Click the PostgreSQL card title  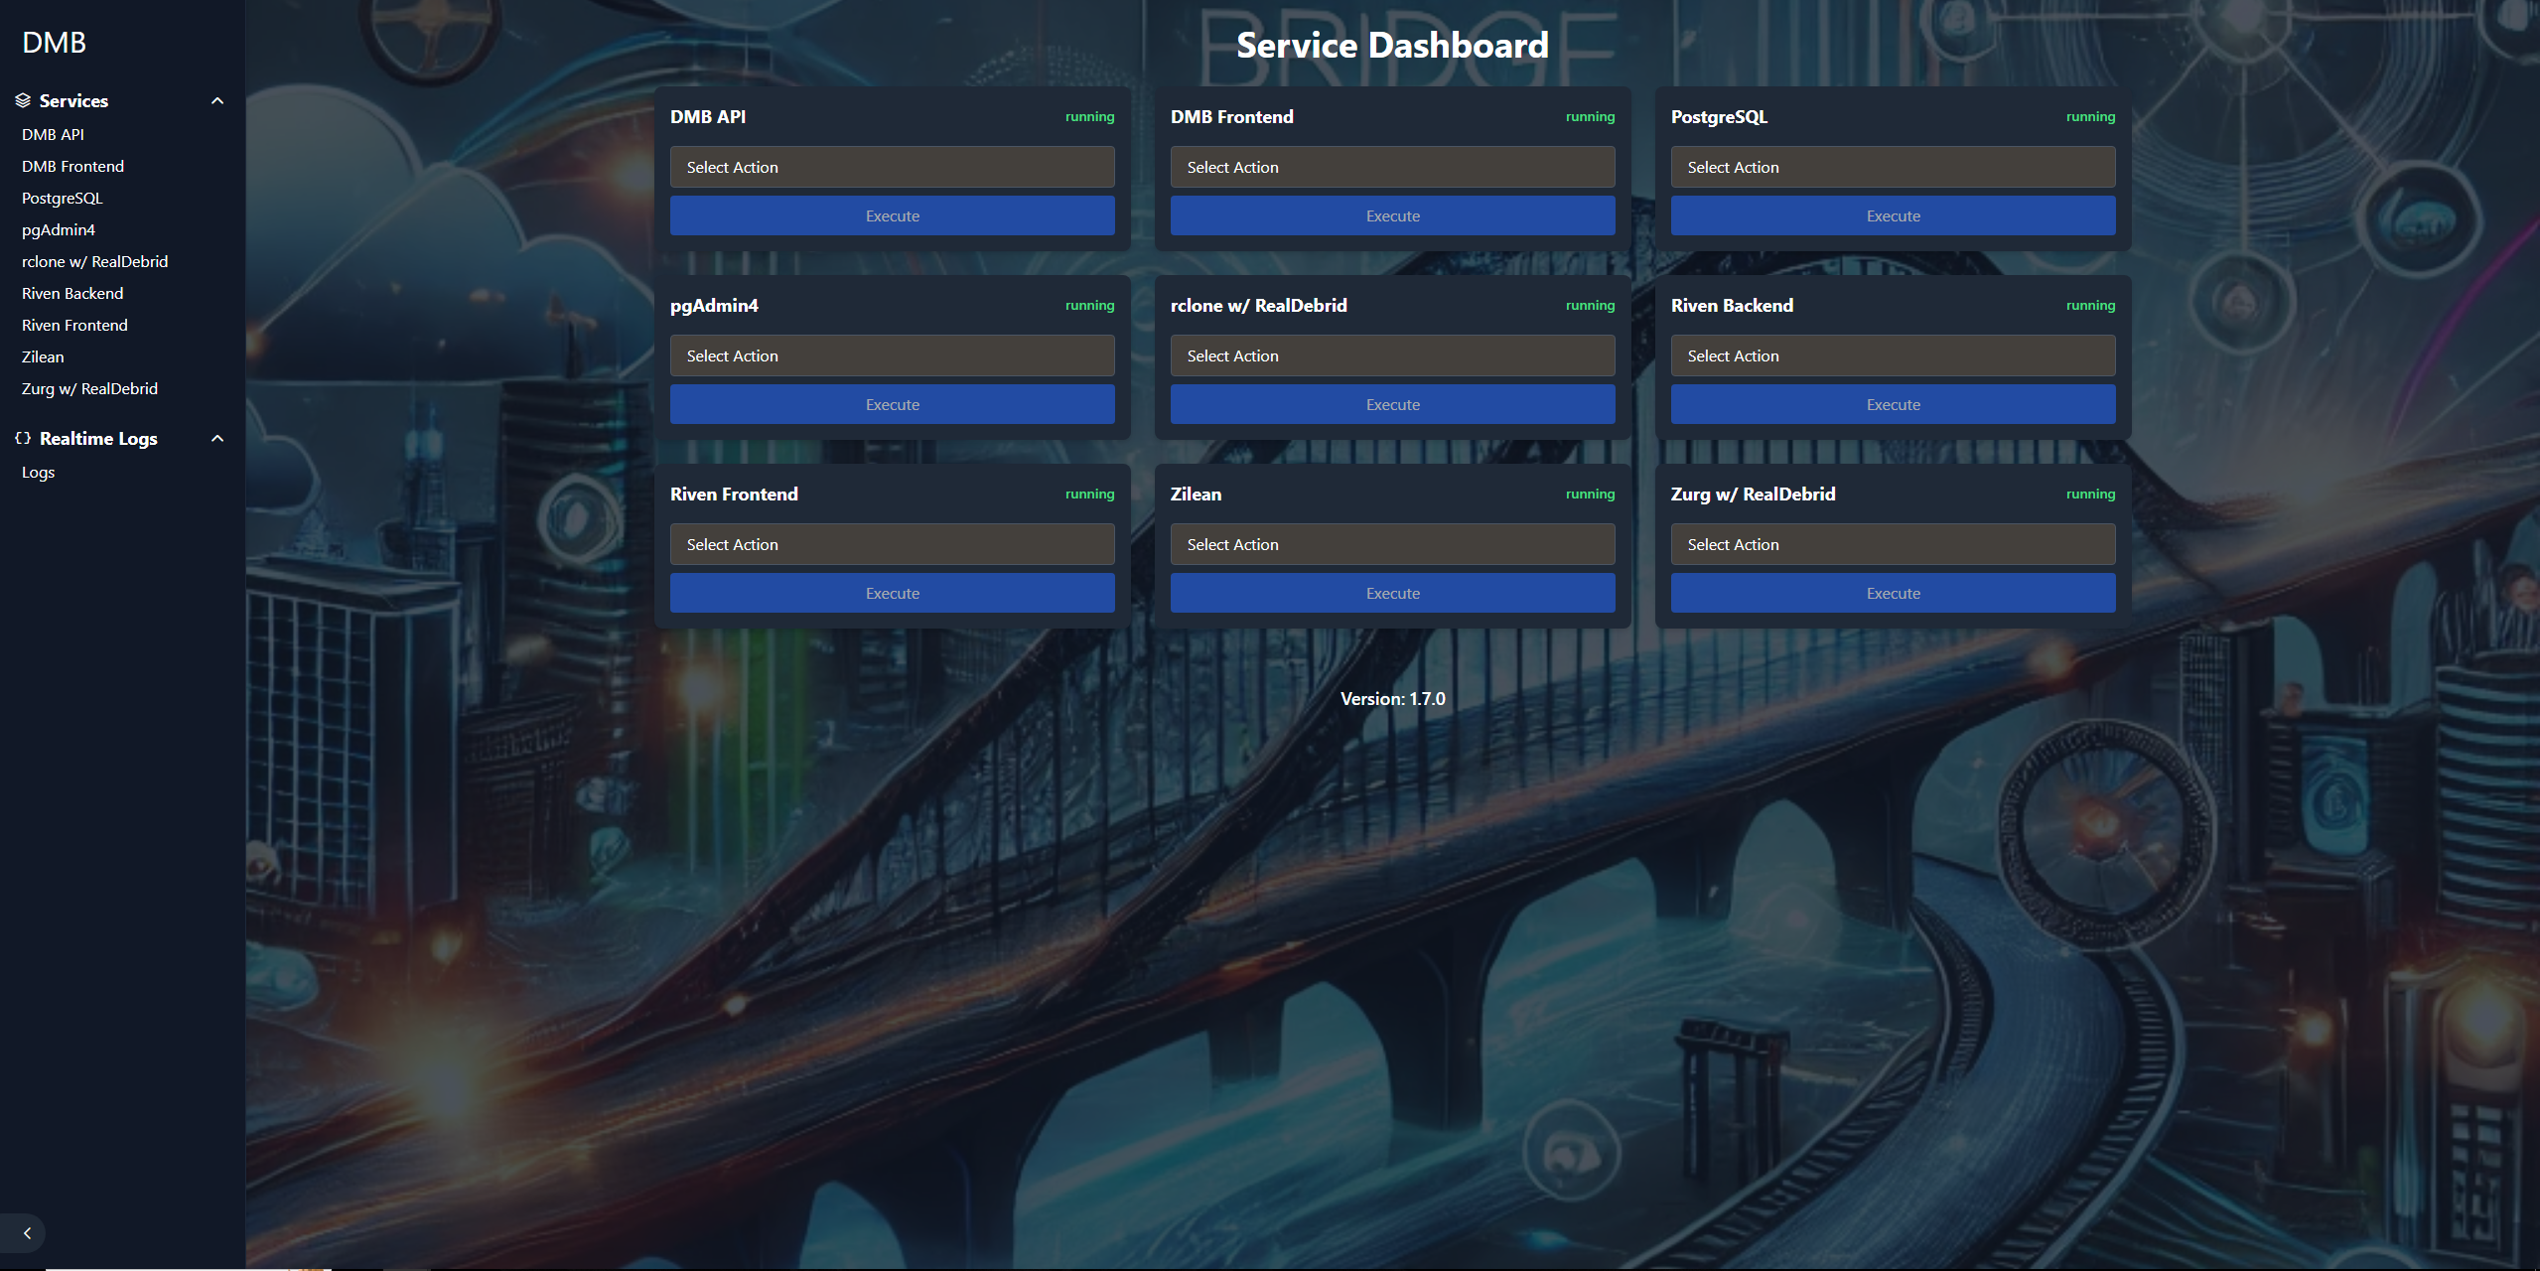coord(1719,116)
